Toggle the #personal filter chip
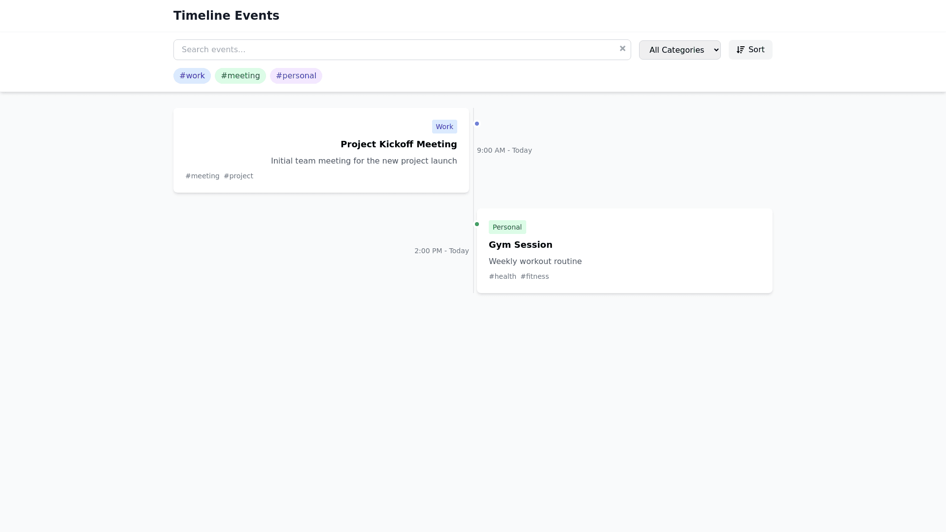This screenshot has width=946, height=532. (296, 76)
